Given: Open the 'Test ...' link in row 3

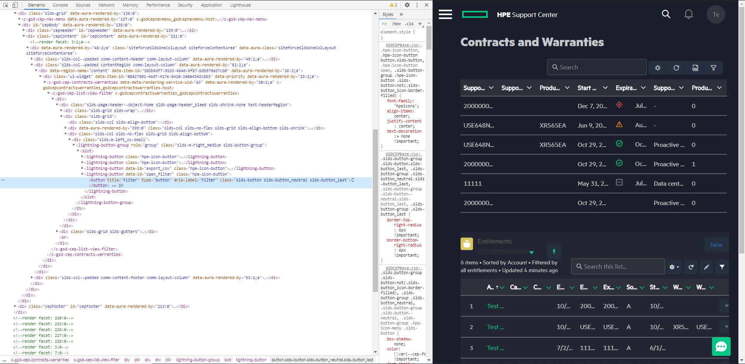Looking at the screenshot, I should tap(496, 348).
